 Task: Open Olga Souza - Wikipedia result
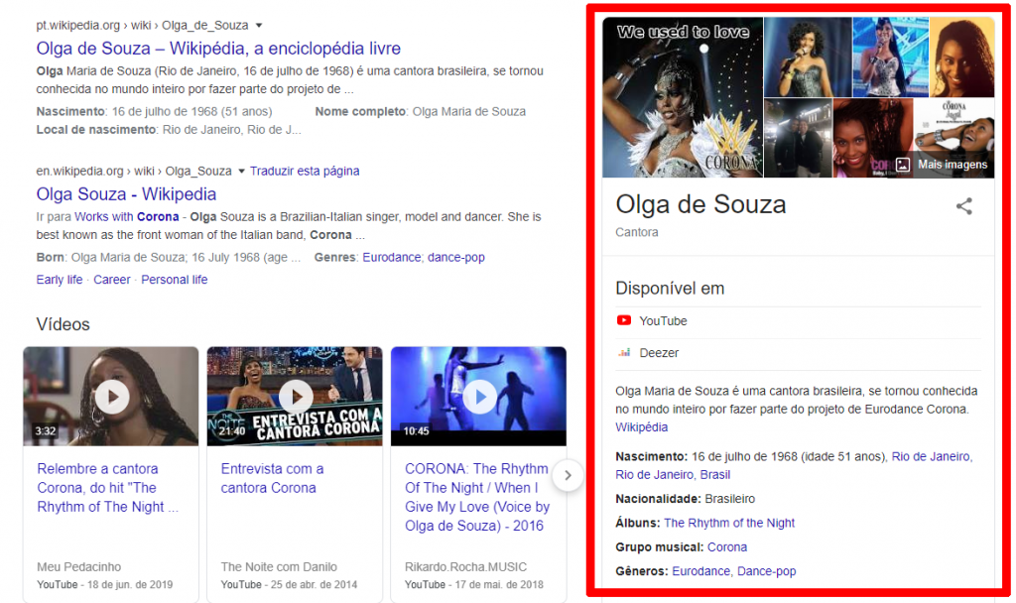click(126, 194)
